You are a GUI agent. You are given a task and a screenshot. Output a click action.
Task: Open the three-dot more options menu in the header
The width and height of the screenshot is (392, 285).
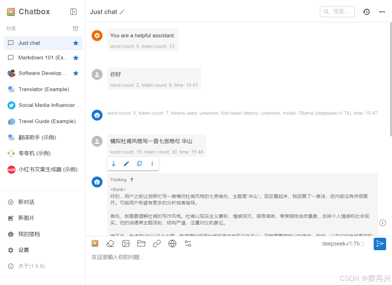(x=382, y=12)
